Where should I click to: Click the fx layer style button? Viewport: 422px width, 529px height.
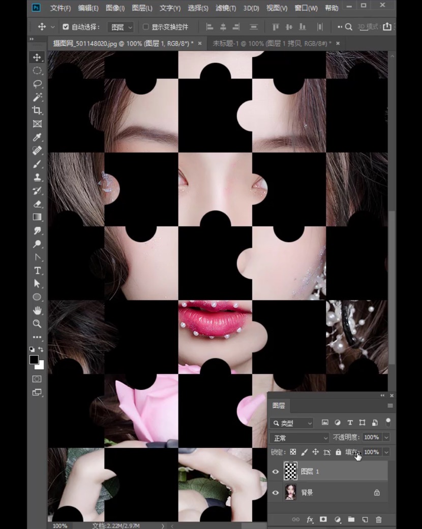click(x=310, y=519)
